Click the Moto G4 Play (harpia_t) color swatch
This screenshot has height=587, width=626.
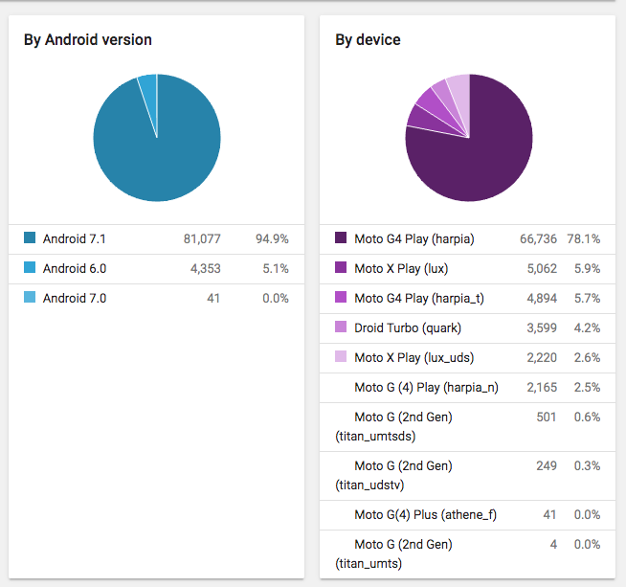click(341, 298)
